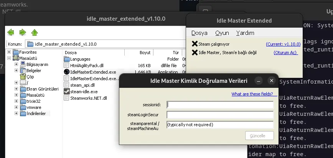Click the Belgeler folder icon

pos(23,70)
